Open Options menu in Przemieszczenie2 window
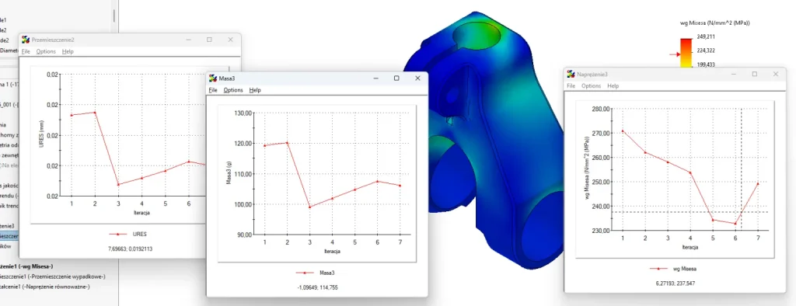This screenshot has height=306, width=796. [46, 52]
